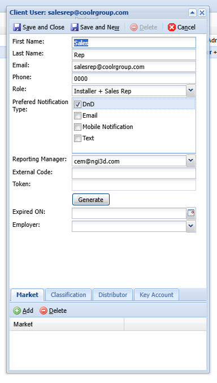Click Save and Close button
The image size is (217, 383).
point(39,27)
